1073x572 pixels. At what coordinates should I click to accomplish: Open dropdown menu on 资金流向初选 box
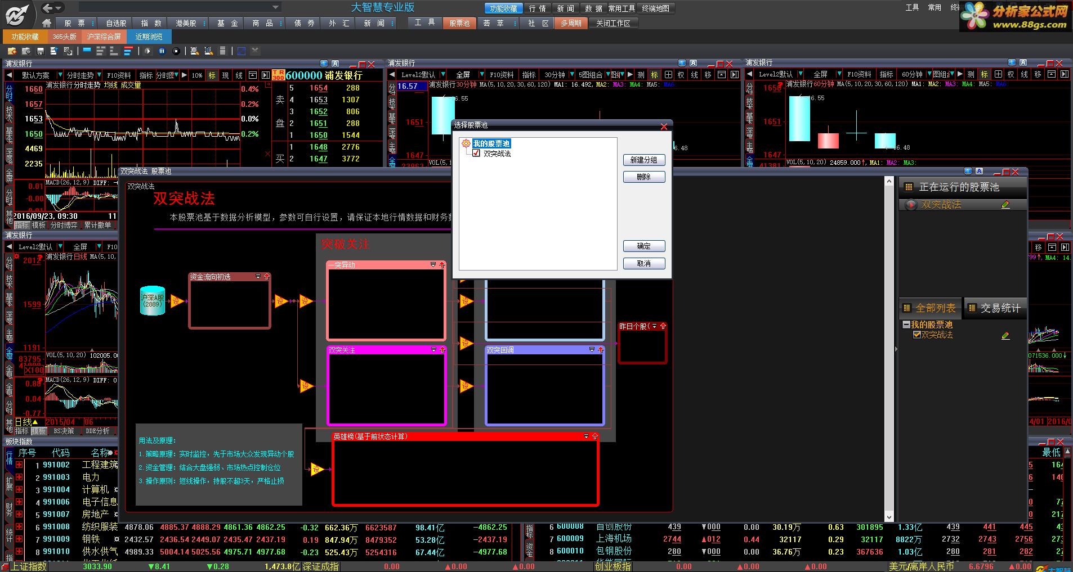tap(258, 277)
